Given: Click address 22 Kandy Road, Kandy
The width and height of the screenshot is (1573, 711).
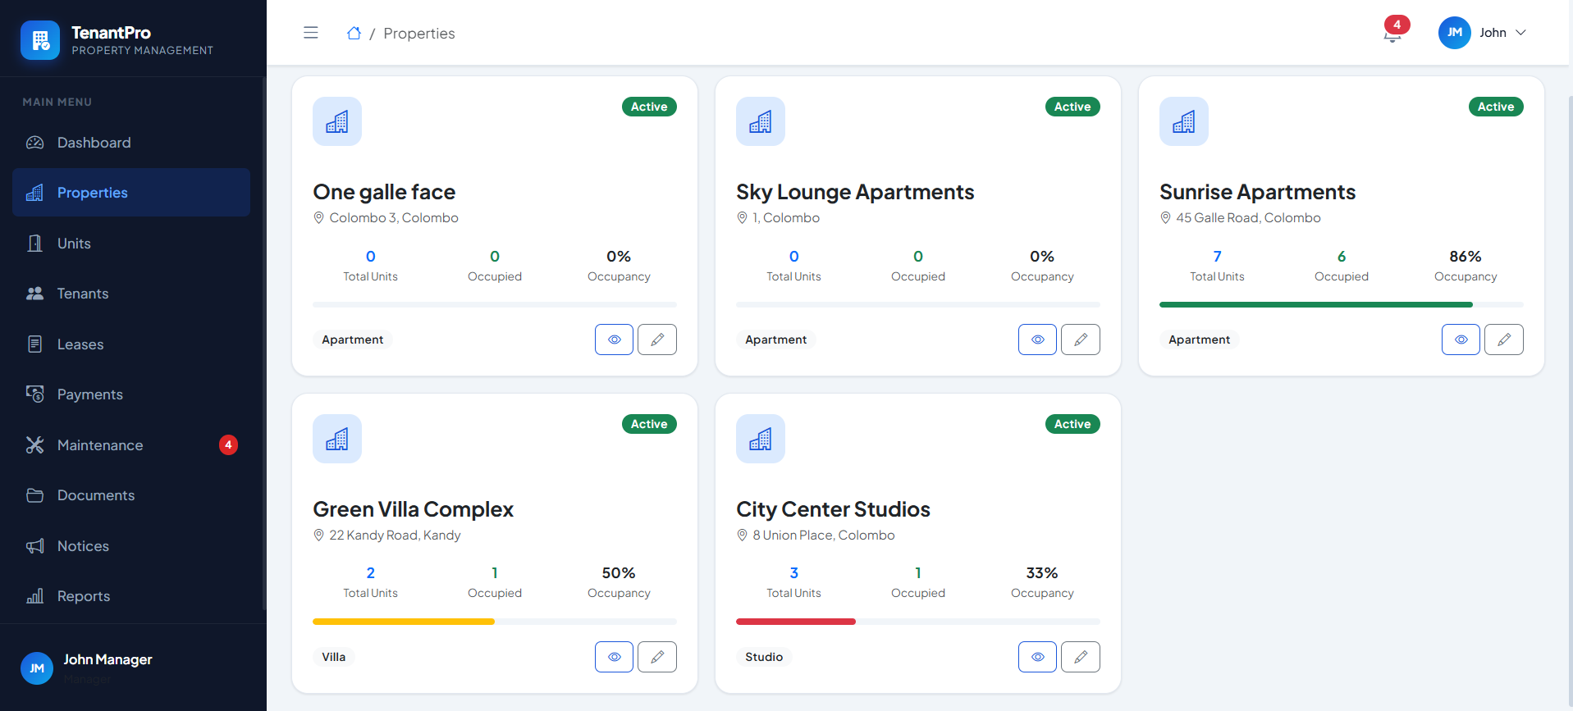Looking at the screenshot, I should coord(395,535).
